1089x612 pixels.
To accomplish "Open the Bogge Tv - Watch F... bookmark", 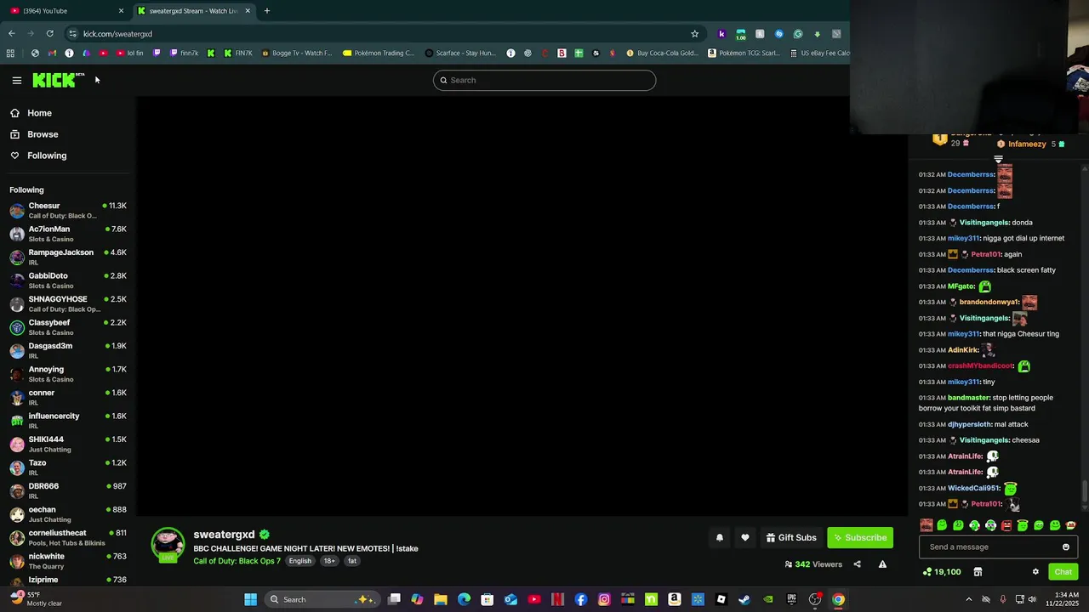I will [x=297, y=53].
